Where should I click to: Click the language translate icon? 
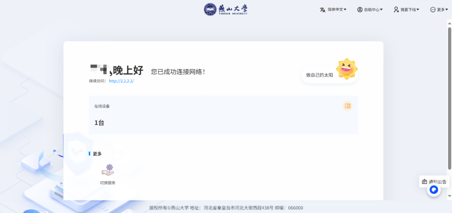(x=322, y=10)
